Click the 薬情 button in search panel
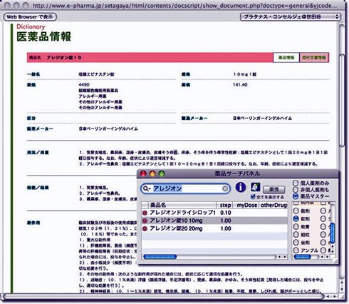The image size is (349, 304). pos(274,189)
